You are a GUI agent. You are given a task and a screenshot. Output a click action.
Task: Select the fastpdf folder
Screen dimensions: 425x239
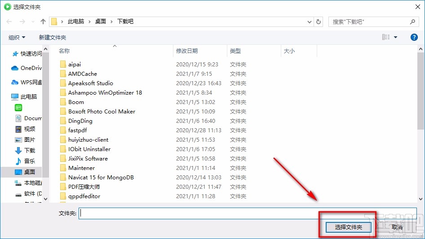(78, 130)
